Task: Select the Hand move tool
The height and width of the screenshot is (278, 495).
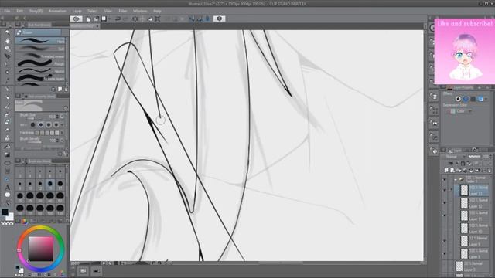Action: coord(7,41)
